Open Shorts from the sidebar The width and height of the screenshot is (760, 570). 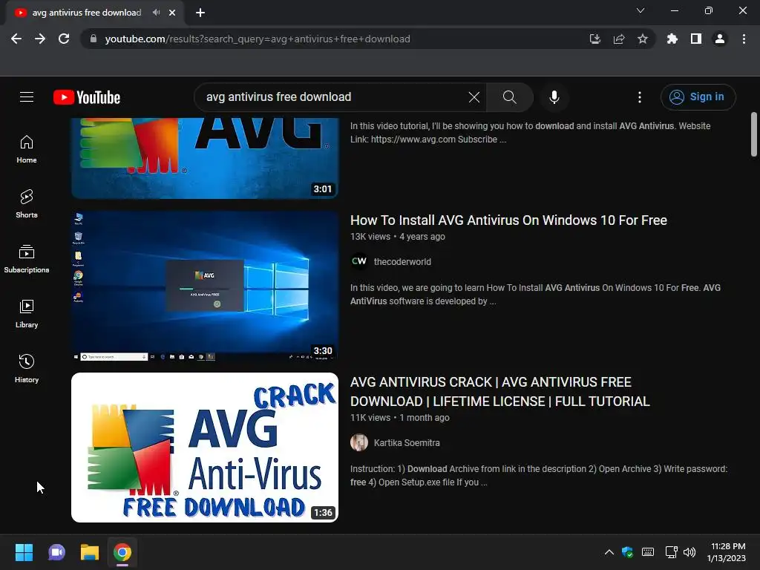[x=27, y=203]
